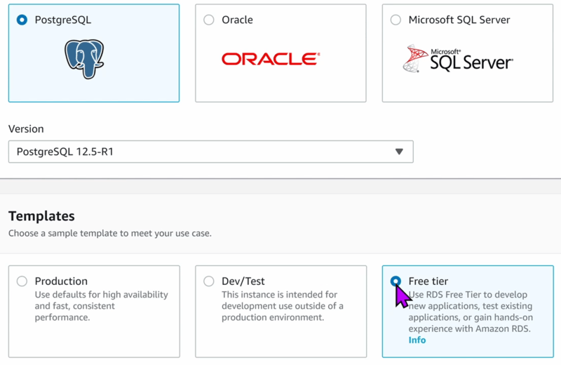Click the red Oracle logo

point(271,59)
